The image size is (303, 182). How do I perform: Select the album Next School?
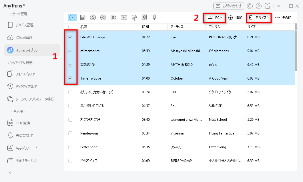(218, 120)
